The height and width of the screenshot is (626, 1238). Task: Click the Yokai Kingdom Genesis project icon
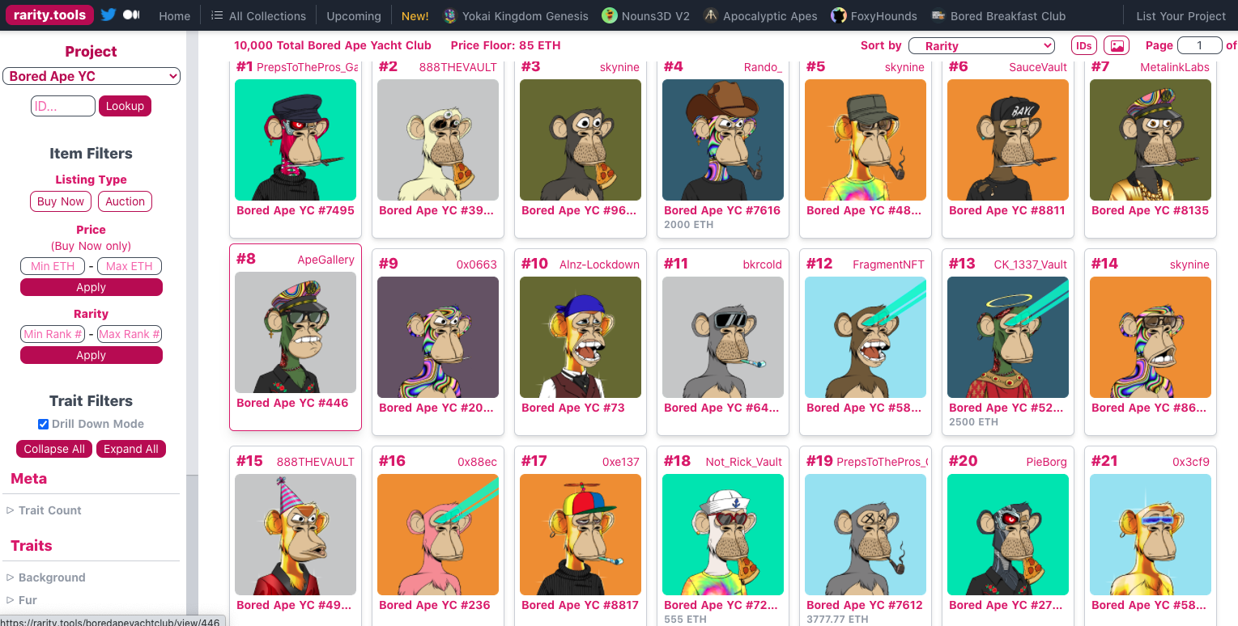tap(450, 15)
